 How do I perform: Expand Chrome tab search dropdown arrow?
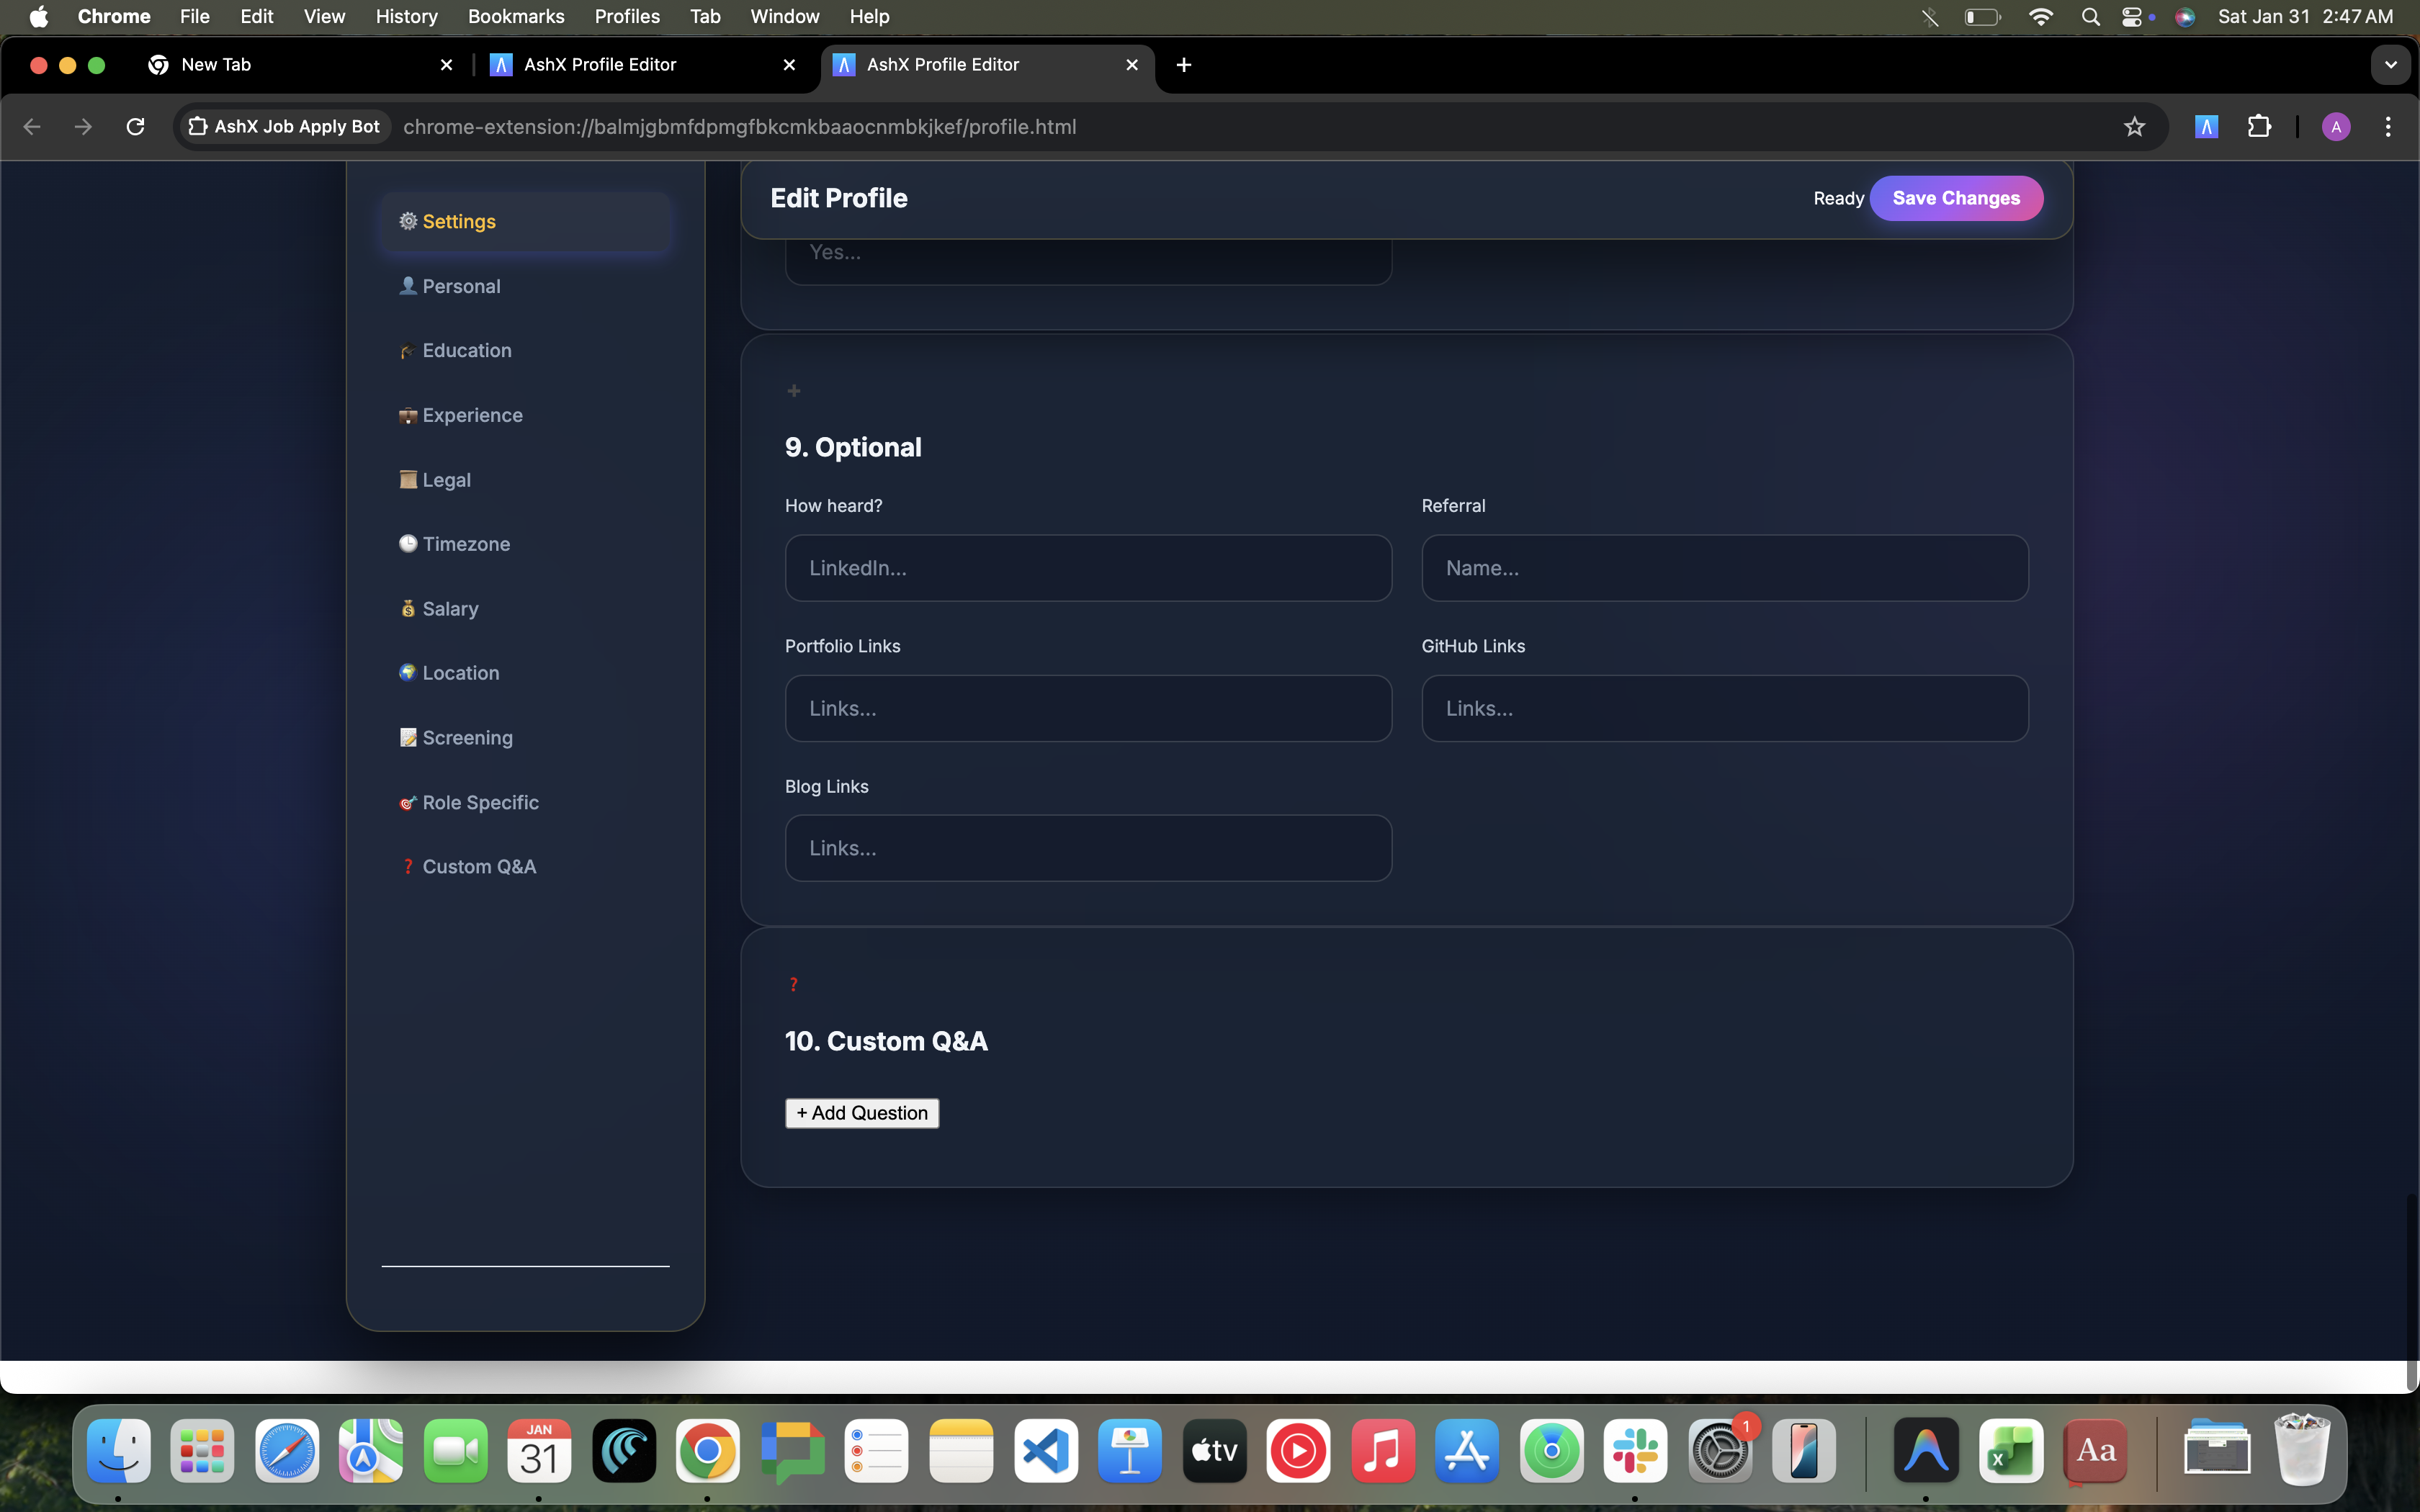point(2390,65)
